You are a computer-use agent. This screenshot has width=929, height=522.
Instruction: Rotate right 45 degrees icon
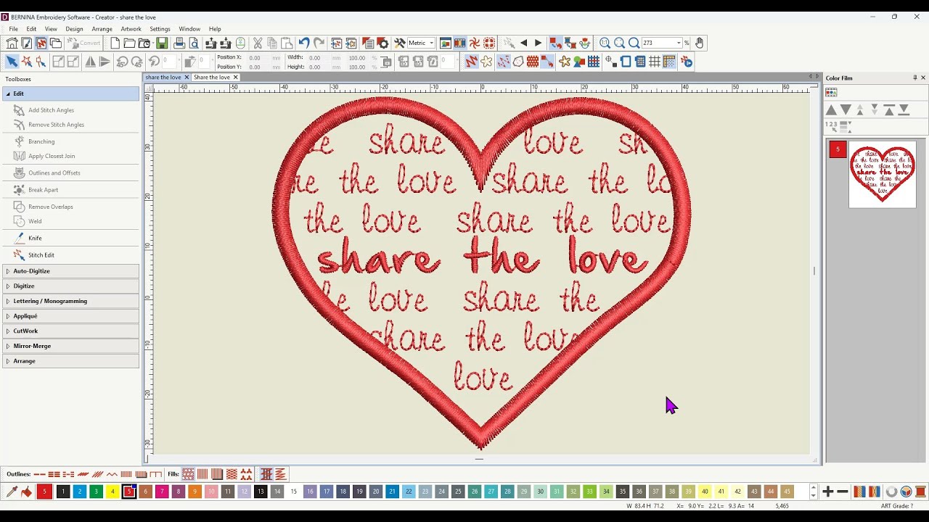click(x=136, y=62)
